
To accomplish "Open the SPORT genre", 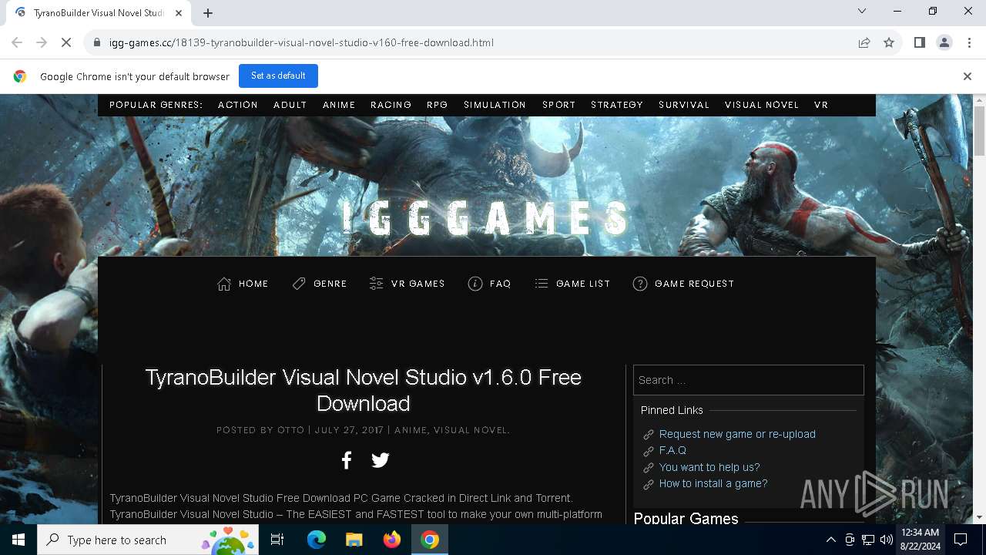I will click(559, 105).
